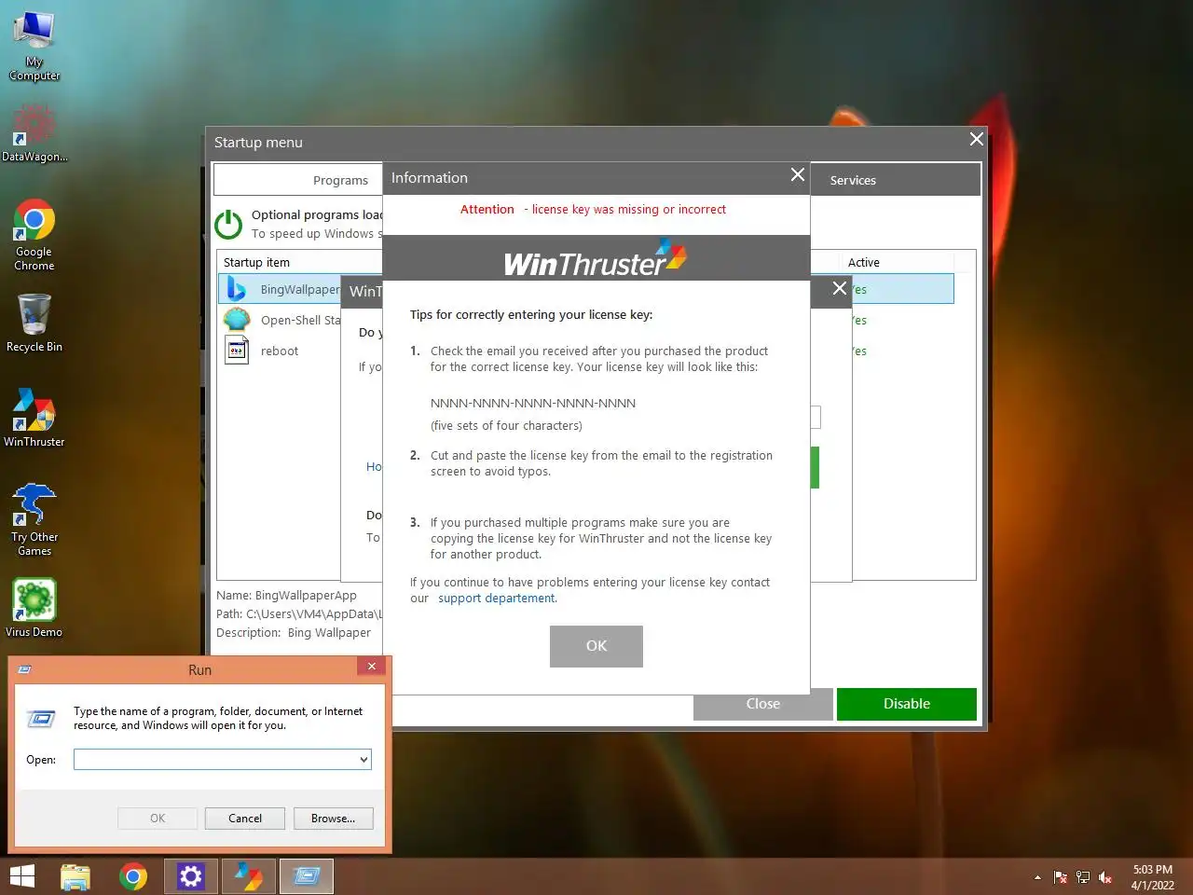Open the Action Center flag icon

(1061, 877)
